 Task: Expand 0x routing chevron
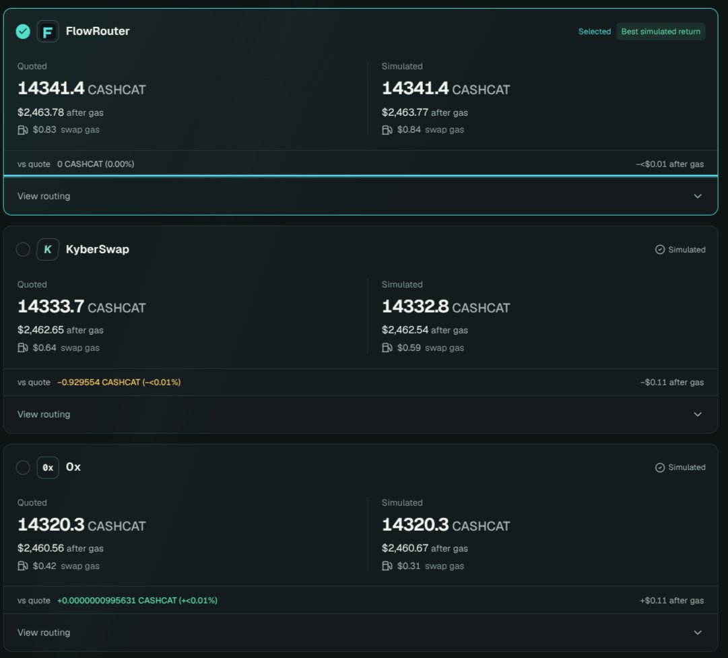pyautogui.click(x=697, y=632)
